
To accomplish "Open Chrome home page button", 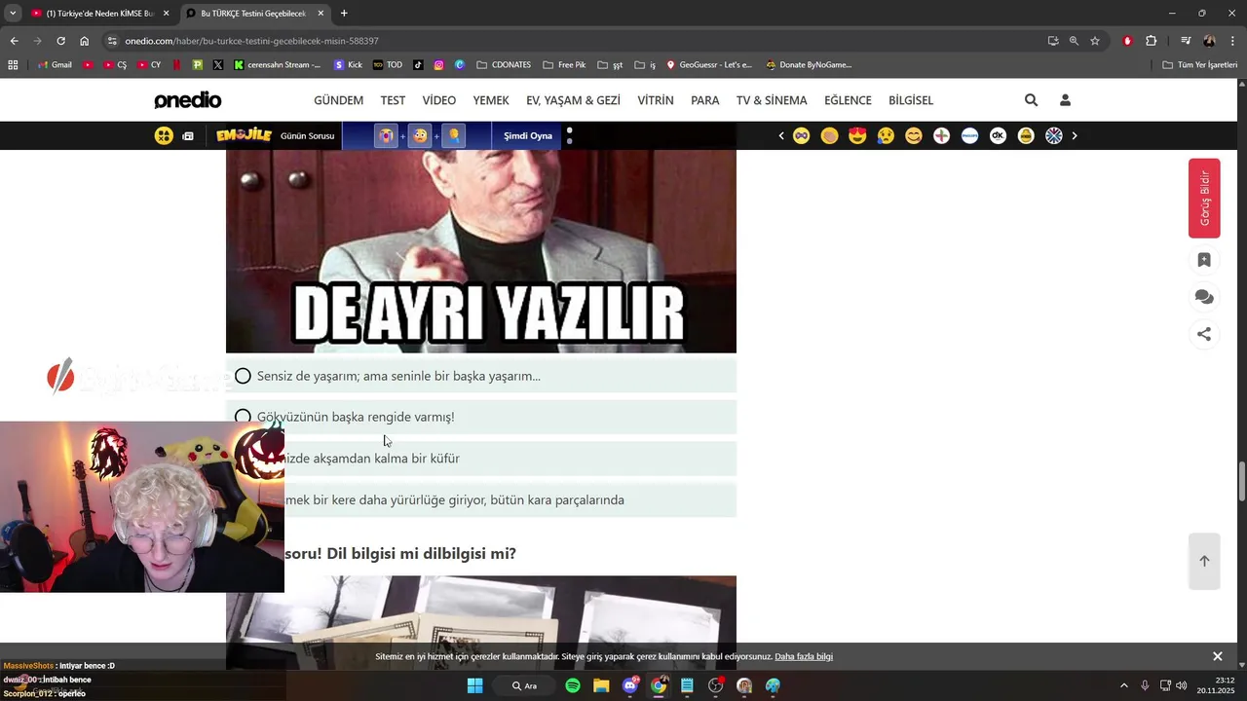I will pos(85,41).
